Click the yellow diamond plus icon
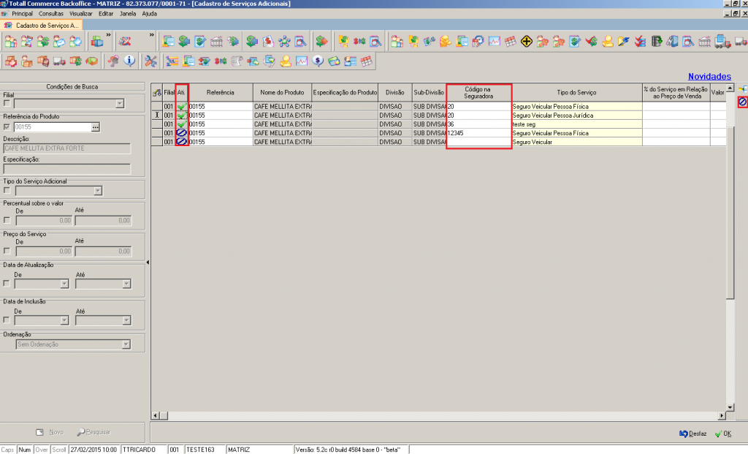Image resolution: width=748 pixels, height=454 pixels. click(526, 41)
